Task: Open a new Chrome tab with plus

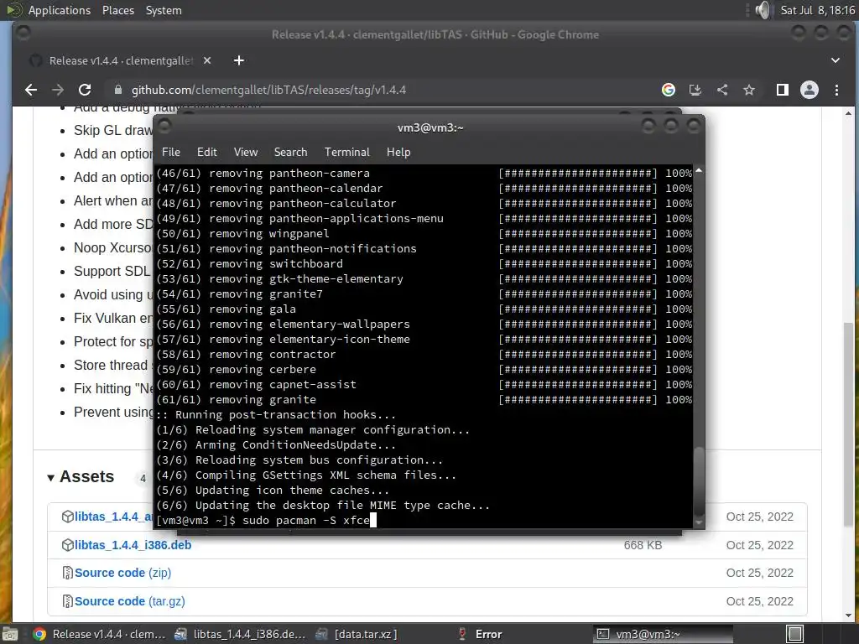Action: pos(239,60)
